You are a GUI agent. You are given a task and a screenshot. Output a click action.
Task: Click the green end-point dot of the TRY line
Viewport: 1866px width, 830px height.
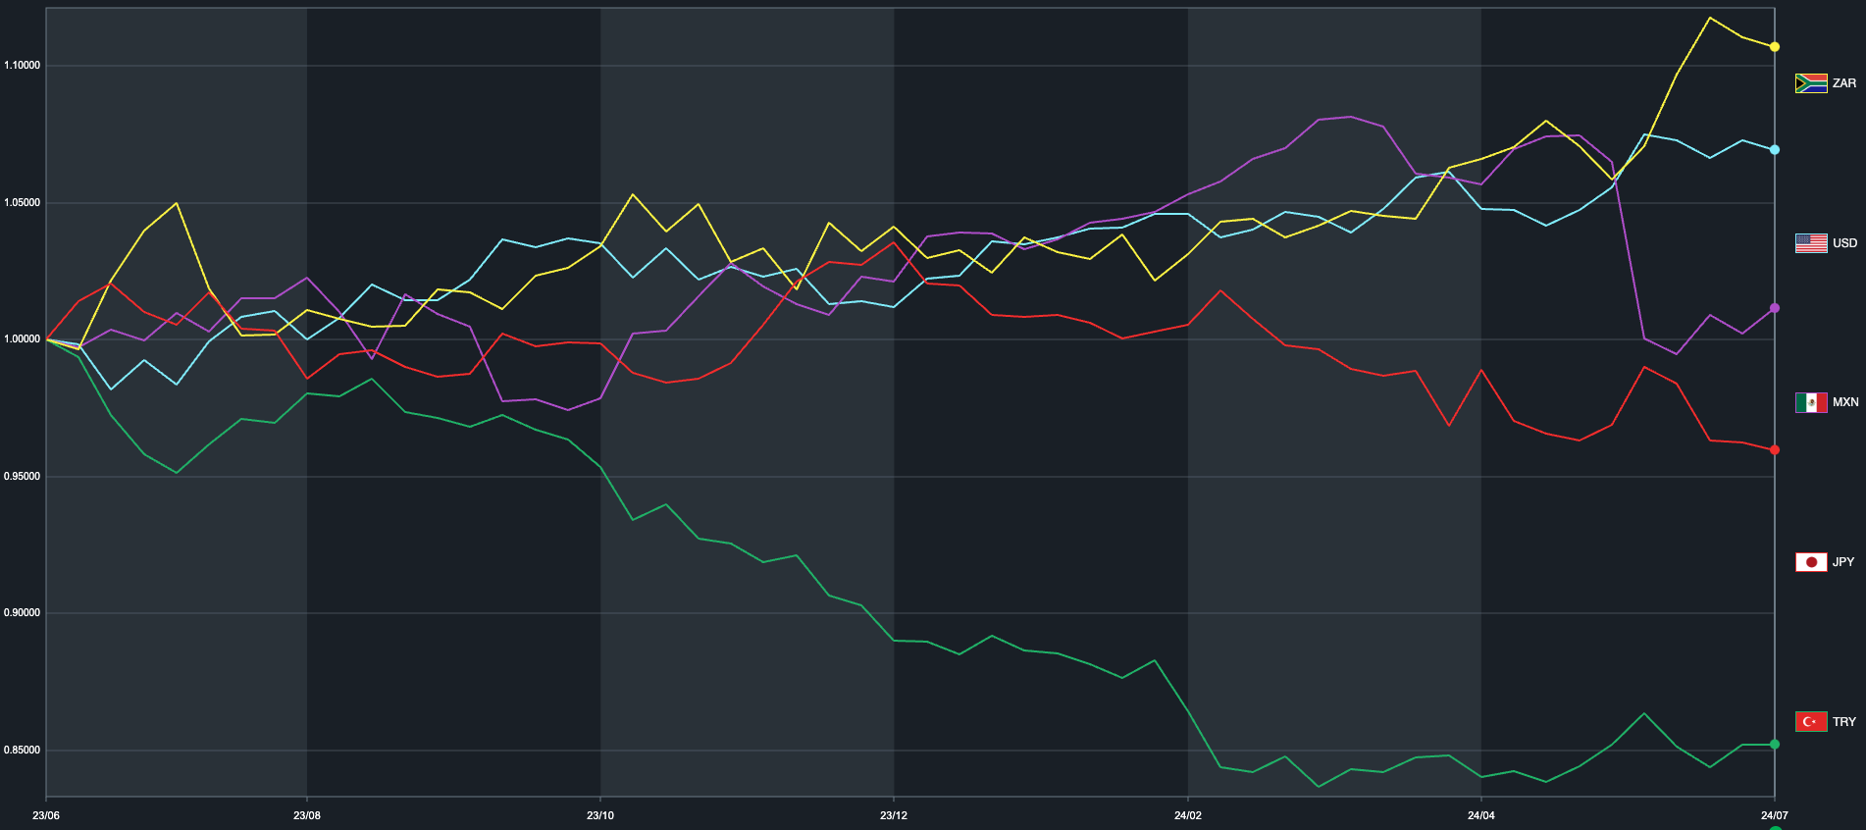pos(1775,745)
